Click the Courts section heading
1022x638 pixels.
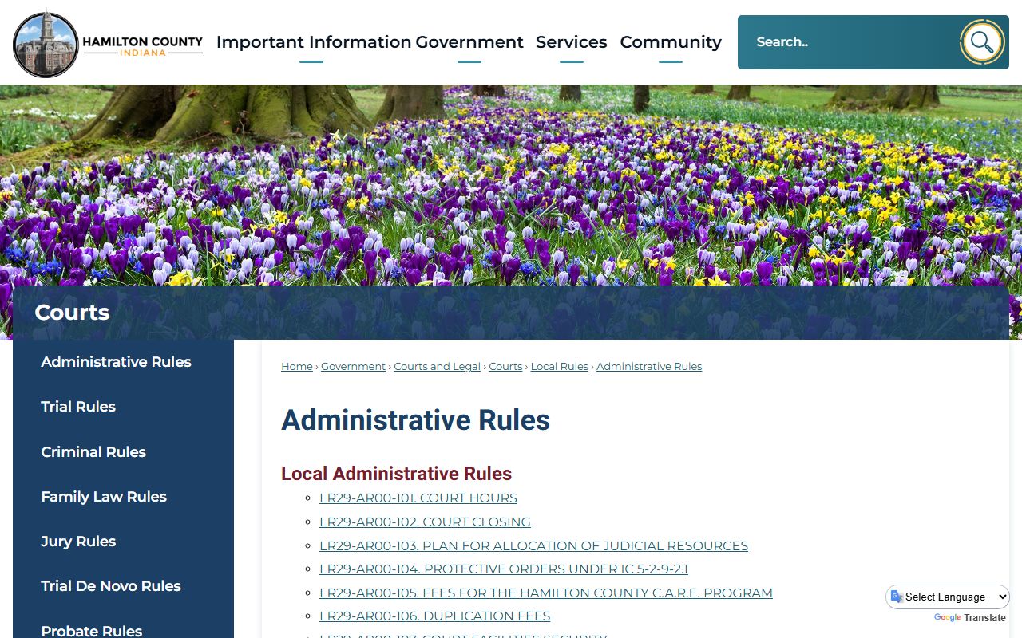pos(72,313)
